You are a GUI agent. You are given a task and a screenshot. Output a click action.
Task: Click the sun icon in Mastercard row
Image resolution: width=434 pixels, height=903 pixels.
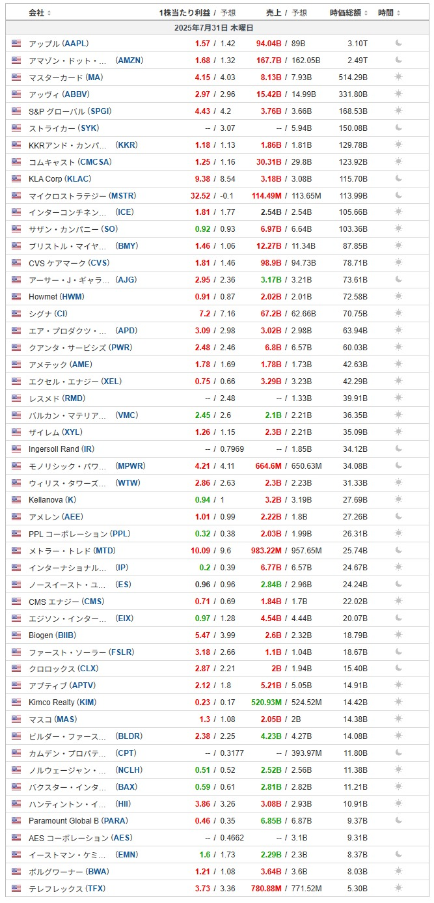tap(399, 77)
